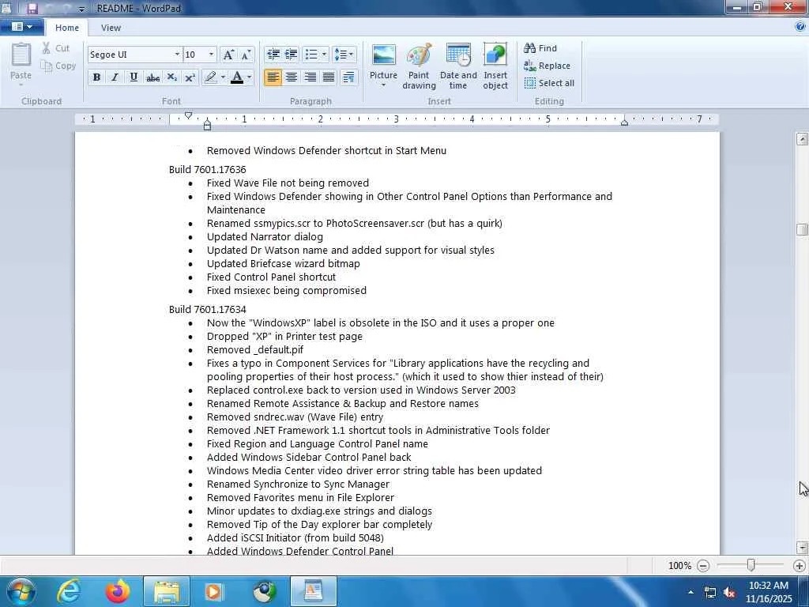Grow font size with the A-up icon
The image size is (809, 607).
[x=228, y=55]
